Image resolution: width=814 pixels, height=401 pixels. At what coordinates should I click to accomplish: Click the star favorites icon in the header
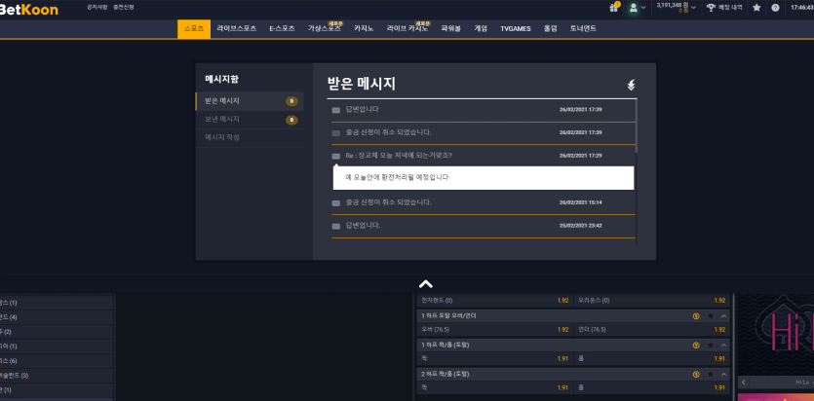(x=756, y=7)
